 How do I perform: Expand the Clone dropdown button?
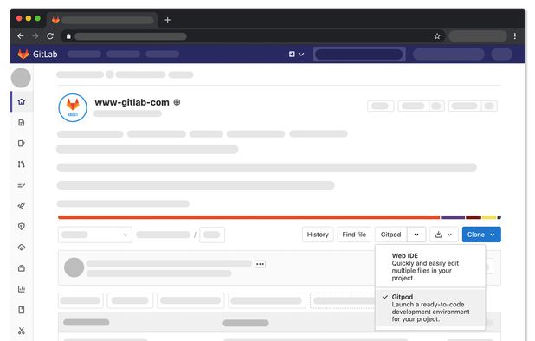pos(481,235)
